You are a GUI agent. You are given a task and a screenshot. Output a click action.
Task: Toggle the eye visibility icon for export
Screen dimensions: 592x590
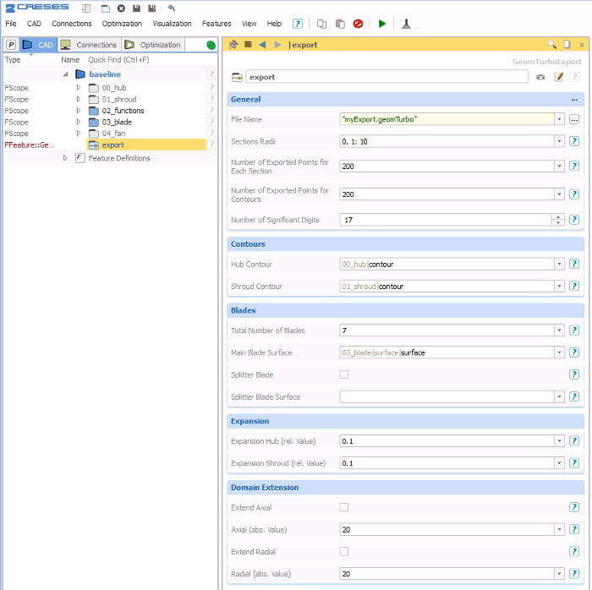pyautogui.click(x=540, y=77)
